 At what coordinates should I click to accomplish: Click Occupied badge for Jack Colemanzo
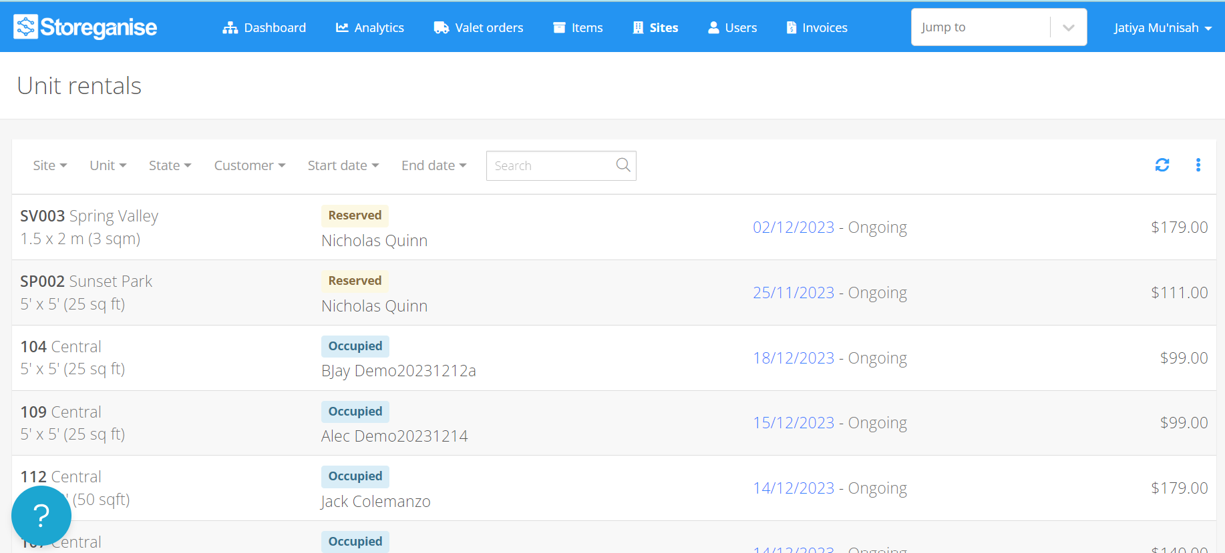(355, 476)
